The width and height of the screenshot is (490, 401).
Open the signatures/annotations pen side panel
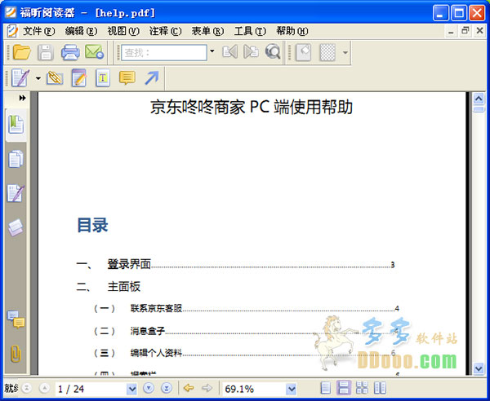tap(16, 193)
